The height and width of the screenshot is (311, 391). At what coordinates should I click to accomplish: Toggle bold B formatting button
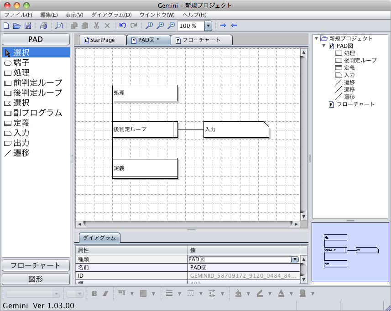[x=94, y=294]
